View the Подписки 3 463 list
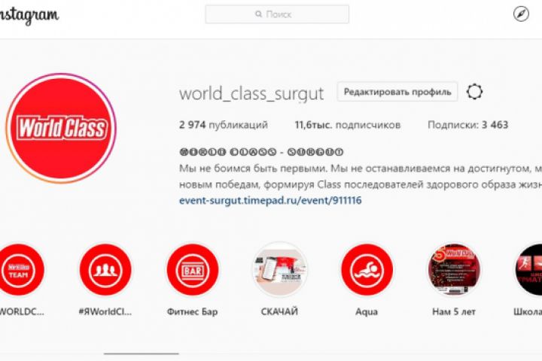 click(467, 125)
